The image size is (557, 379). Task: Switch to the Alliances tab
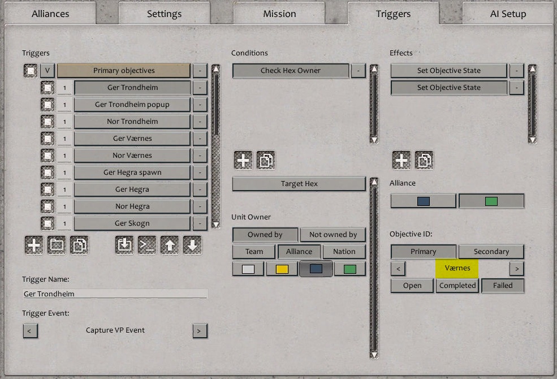click(50, 14)
